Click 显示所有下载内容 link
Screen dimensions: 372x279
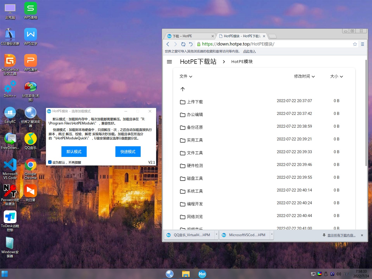[341, 235]
